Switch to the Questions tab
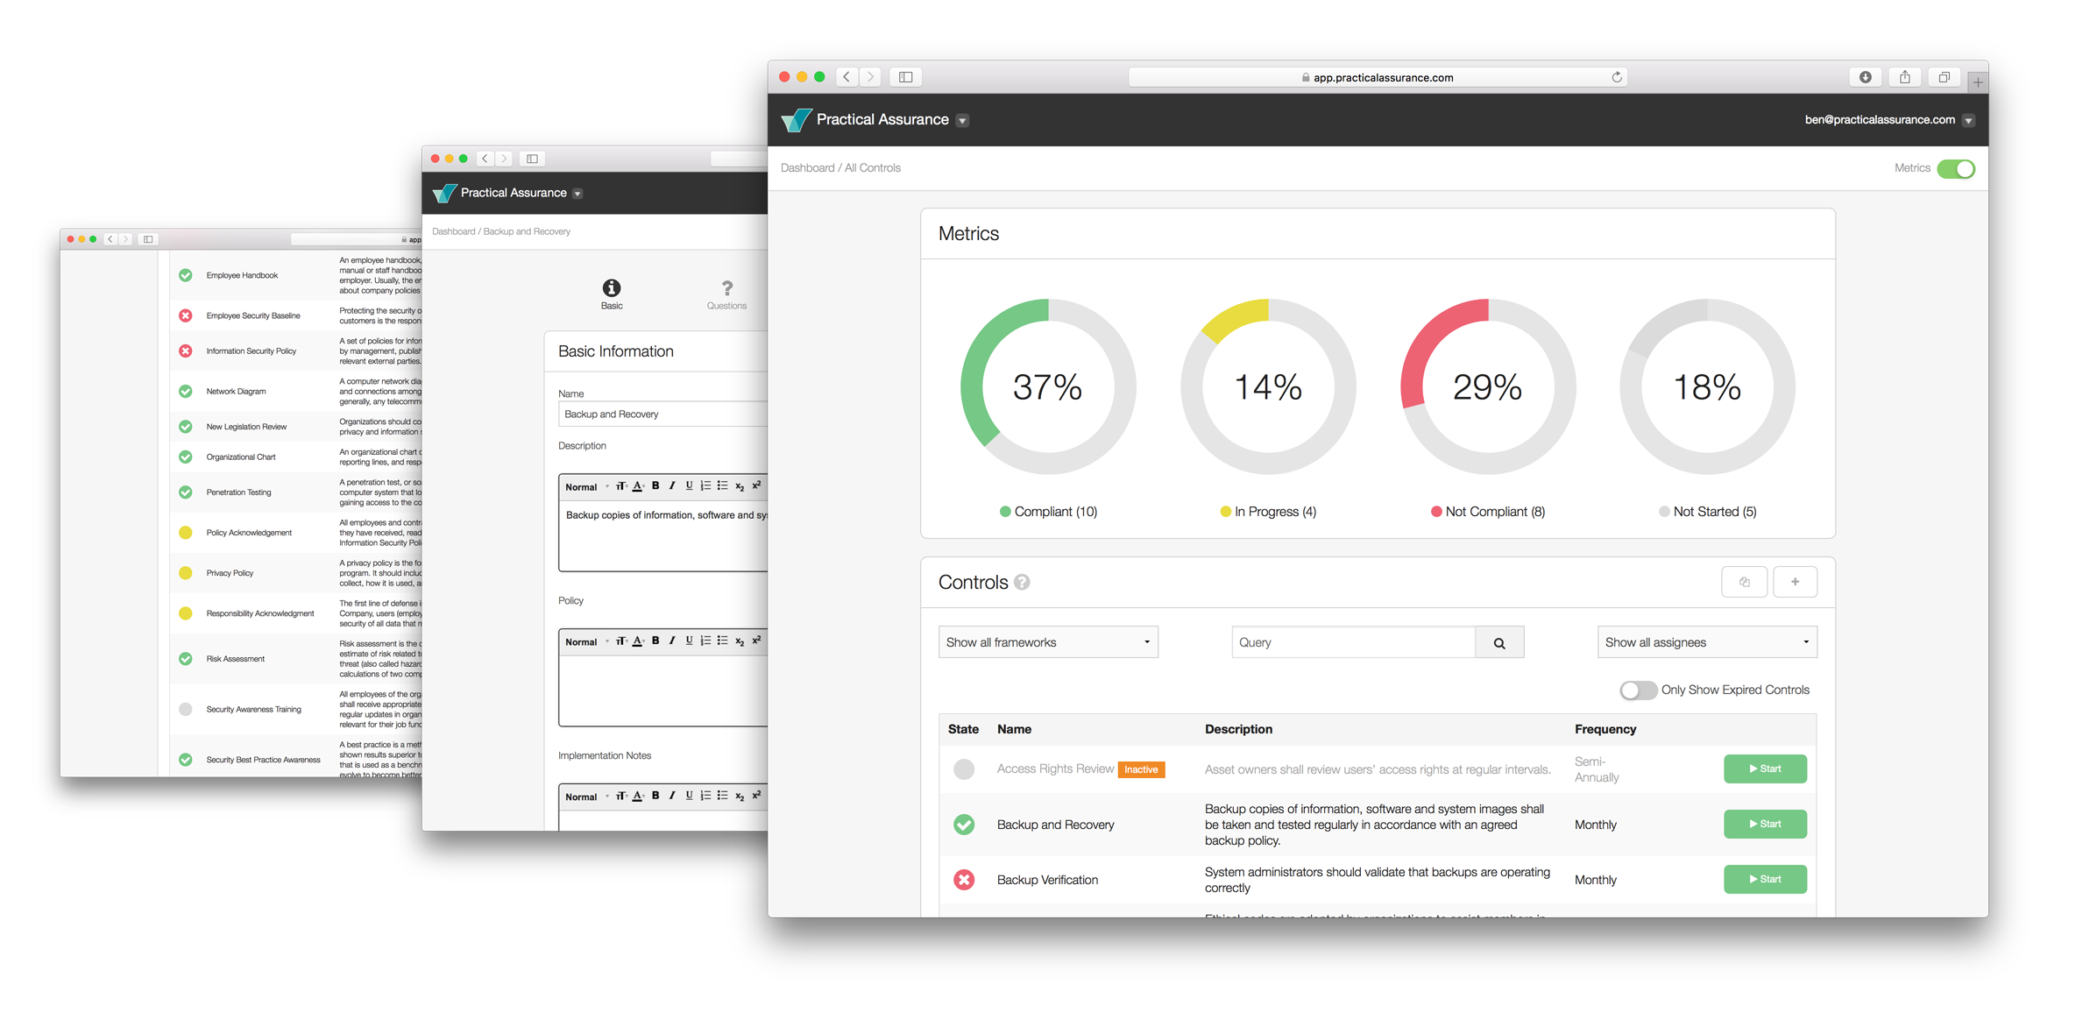The image size is (2097, 1034). (726, 294)
